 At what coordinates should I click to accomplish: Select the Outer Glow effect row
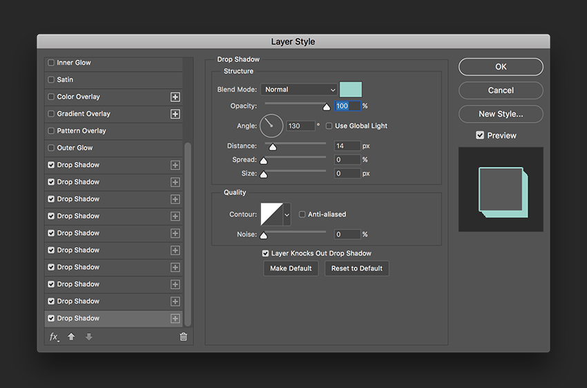75,148
